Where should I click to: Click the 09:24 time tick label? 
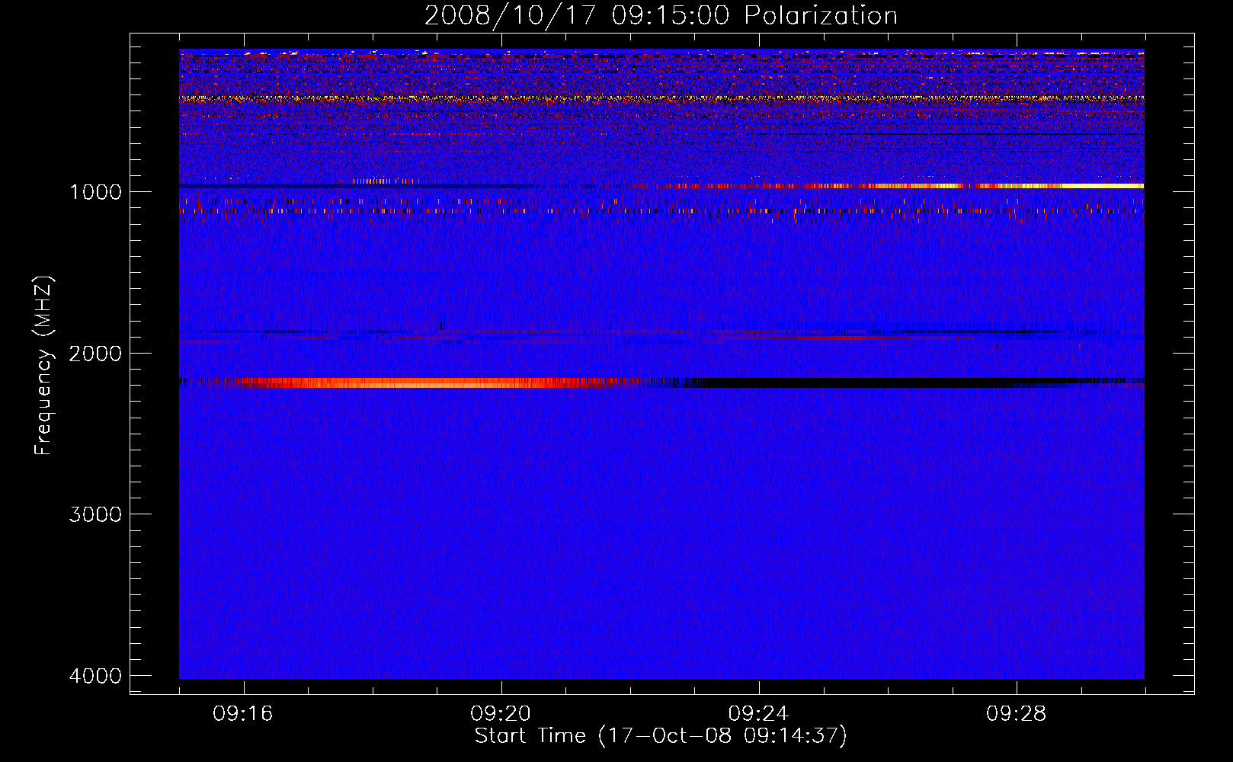click(758, 714)
